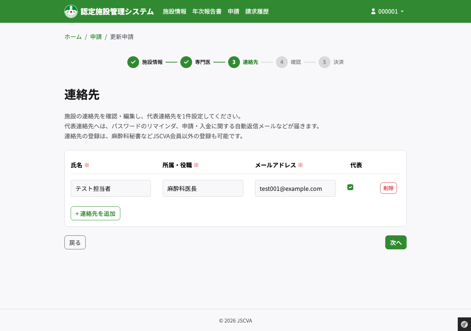
Task: Click the 連絡先を追加 button
Action: coord(95,213)
